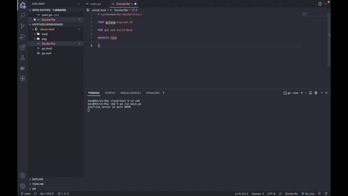Open the go - cmd terminal selector
The image size is (348, 196).
(291, 93)
